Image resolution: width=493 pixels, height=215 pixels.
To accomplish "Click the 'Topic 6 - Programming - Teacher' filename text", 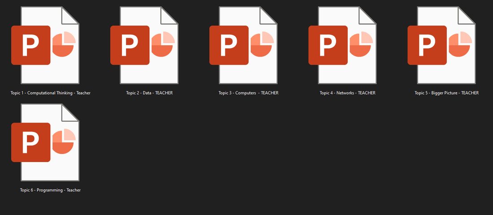I will (50, 190).
